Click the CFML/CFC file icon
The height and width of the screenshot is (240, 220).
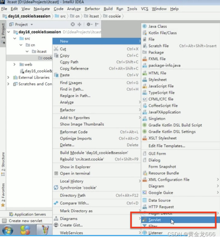click(144, 99)
